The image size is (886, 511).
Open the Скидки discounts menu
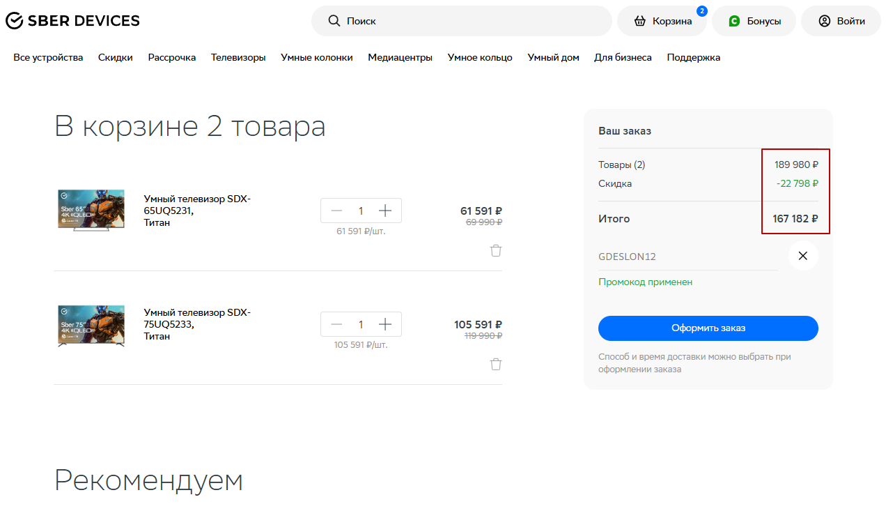(115, 57)
